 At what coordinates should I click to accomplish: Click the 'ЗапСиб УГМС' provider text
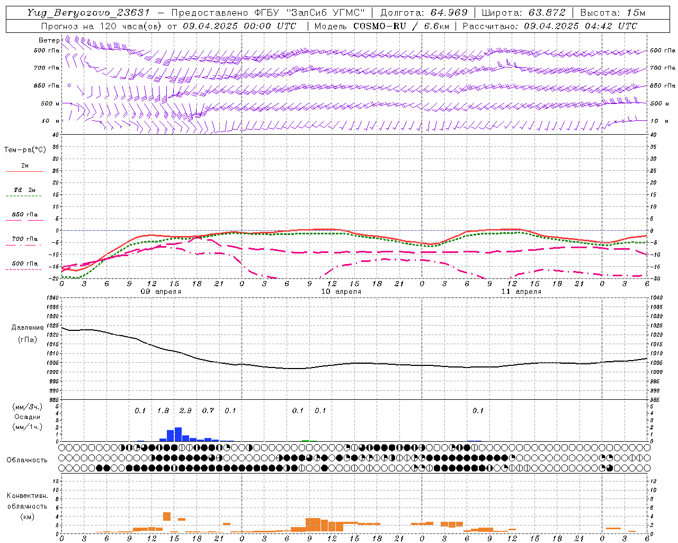pos(325,13)
